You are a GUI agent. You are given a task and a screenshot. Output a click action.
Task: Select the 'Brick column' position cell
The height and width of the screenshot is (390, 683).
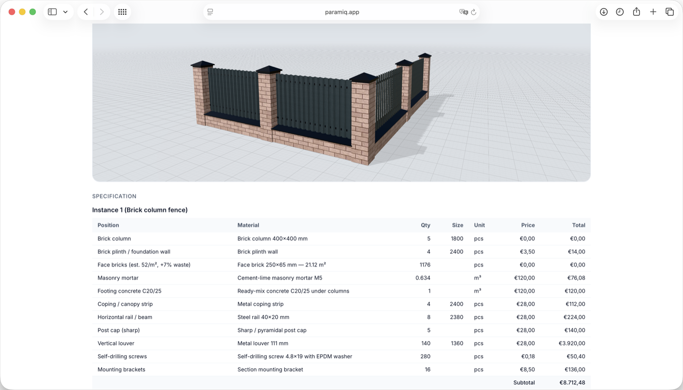point(114,239)
